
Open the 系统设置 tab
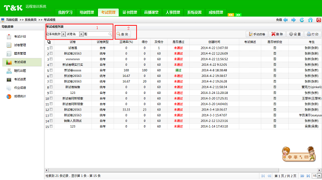click(194, 12)
